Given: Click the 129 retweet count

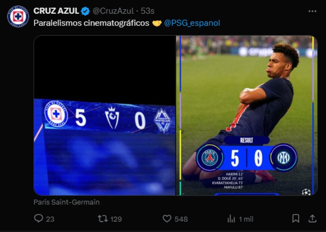Looking at the screenshot, I should click(x=116, y=219).
